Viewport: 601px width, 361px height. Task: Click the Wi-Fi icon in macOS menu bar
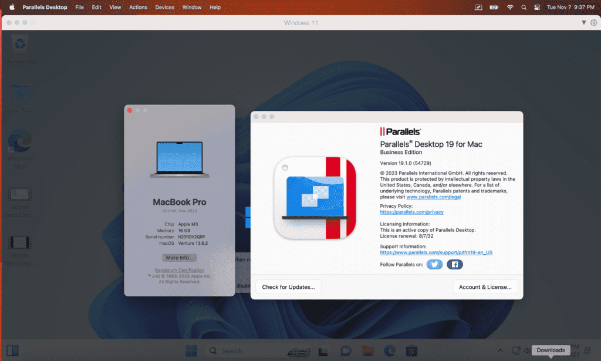tap(510, 7)
